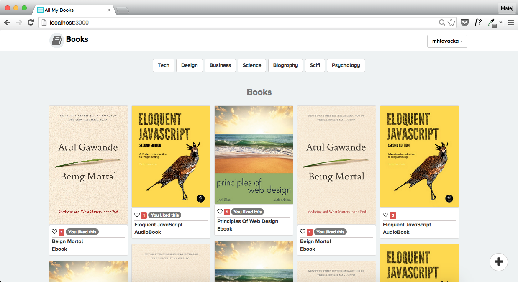Click the Pocket extension icon
This screenshot has width=518, height=282.
point(464,23)
